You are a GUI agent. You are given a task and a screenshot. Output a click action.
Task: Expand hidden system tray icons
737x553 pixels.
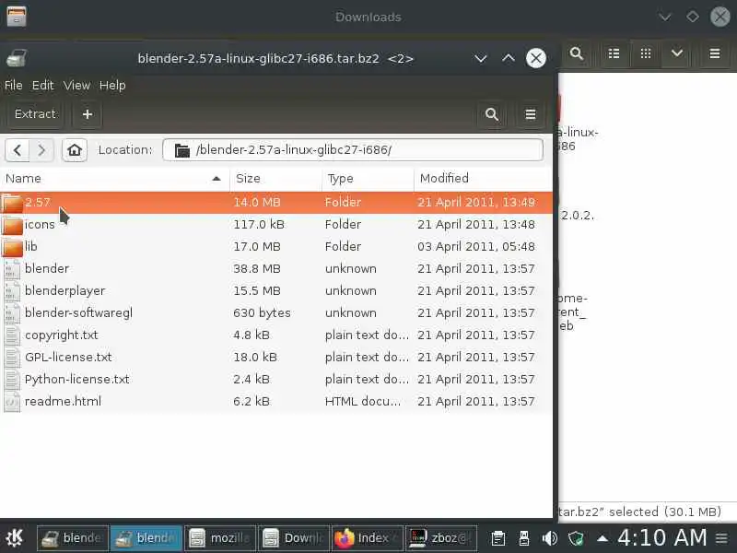602,538
